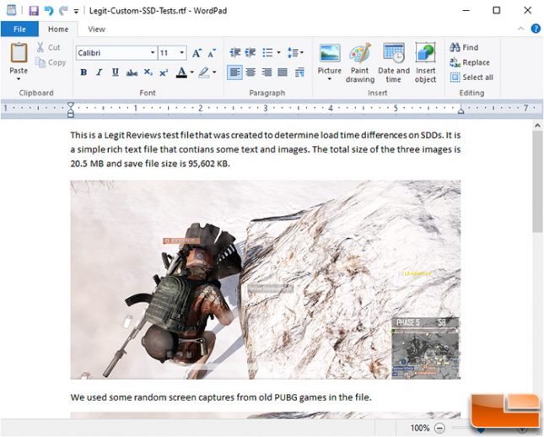Collapse the ribbon with the chevron
Image resolution: width=544 pixels, height=437 pixels.
coord(520,29)
